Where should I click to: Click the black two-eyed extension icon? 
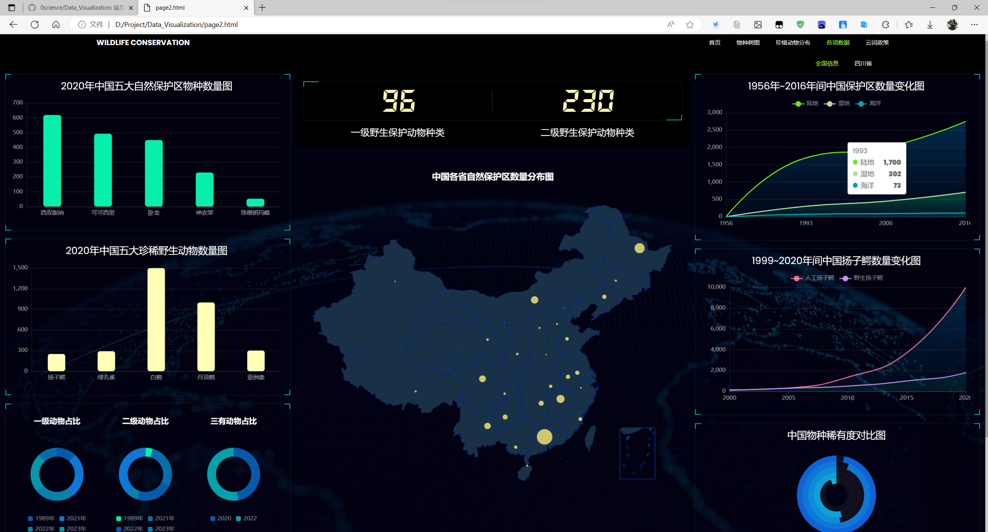point(779,25)
